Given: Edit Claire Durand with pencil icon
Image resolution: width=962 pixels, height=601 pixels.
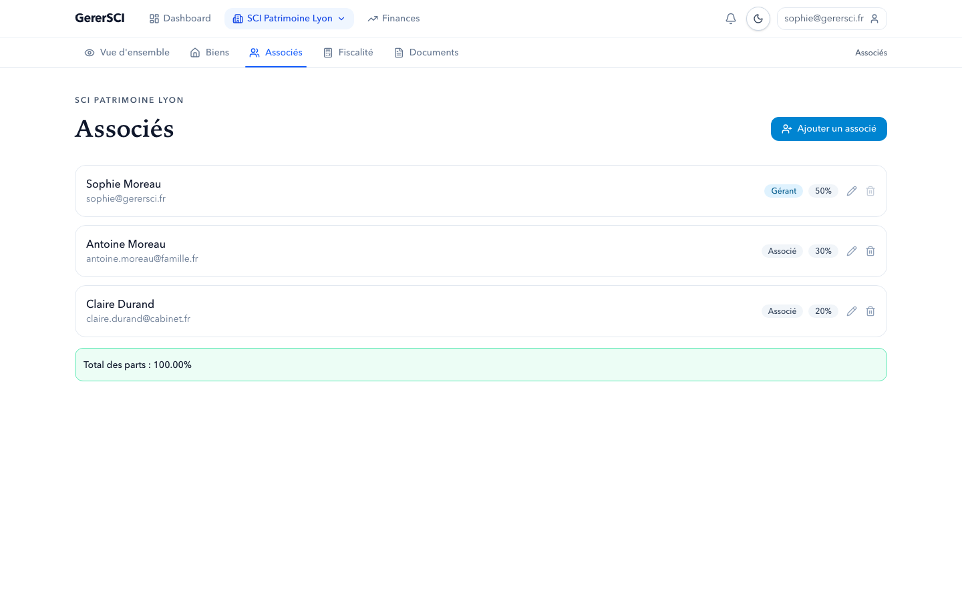Looking at the screenshot, I should [x=852, y=311].
